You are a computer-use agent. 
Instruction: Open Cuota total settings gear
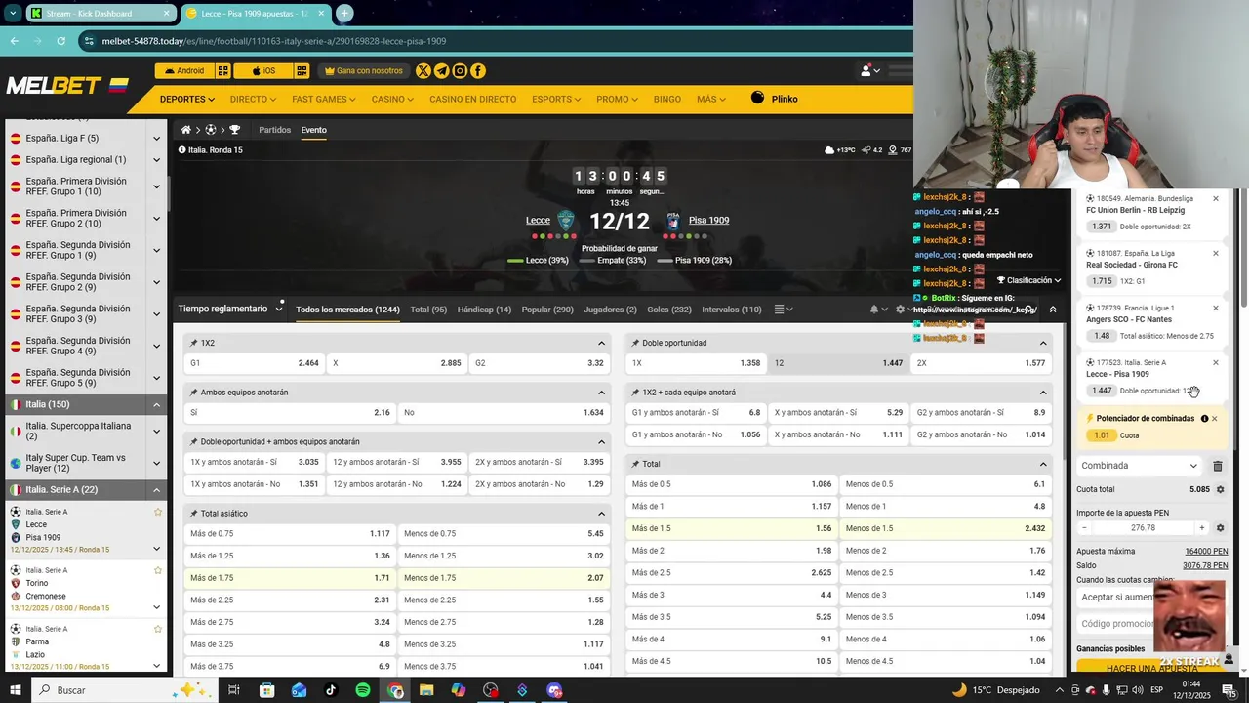[1220, 489]
